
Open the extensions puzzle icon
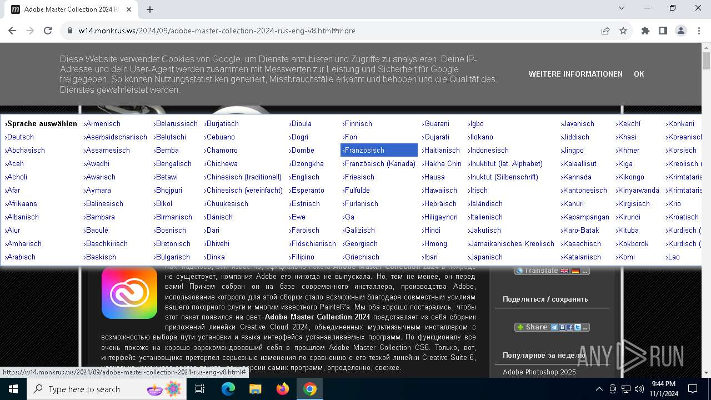point(645,31)
